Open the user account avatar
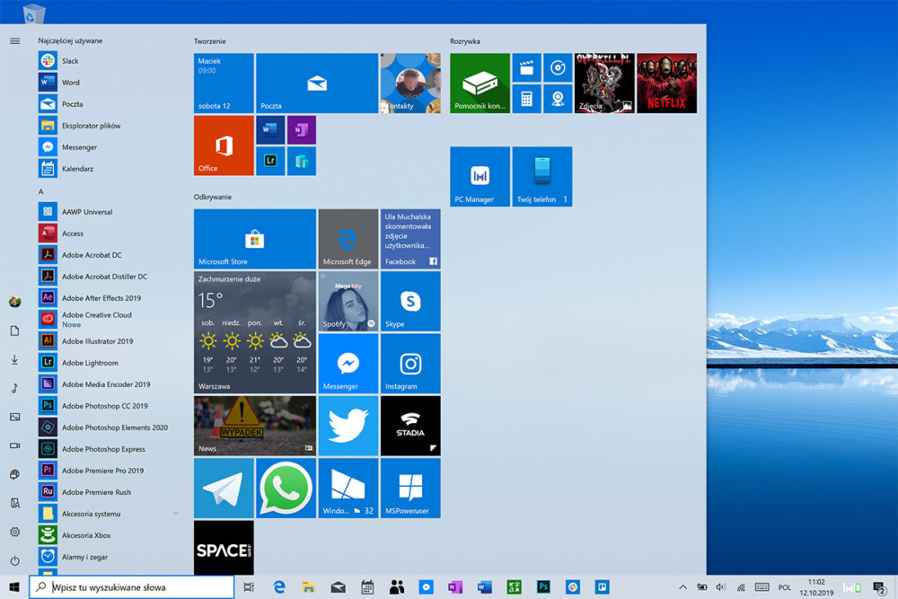The image size is (898, 599). coord(15,302)
